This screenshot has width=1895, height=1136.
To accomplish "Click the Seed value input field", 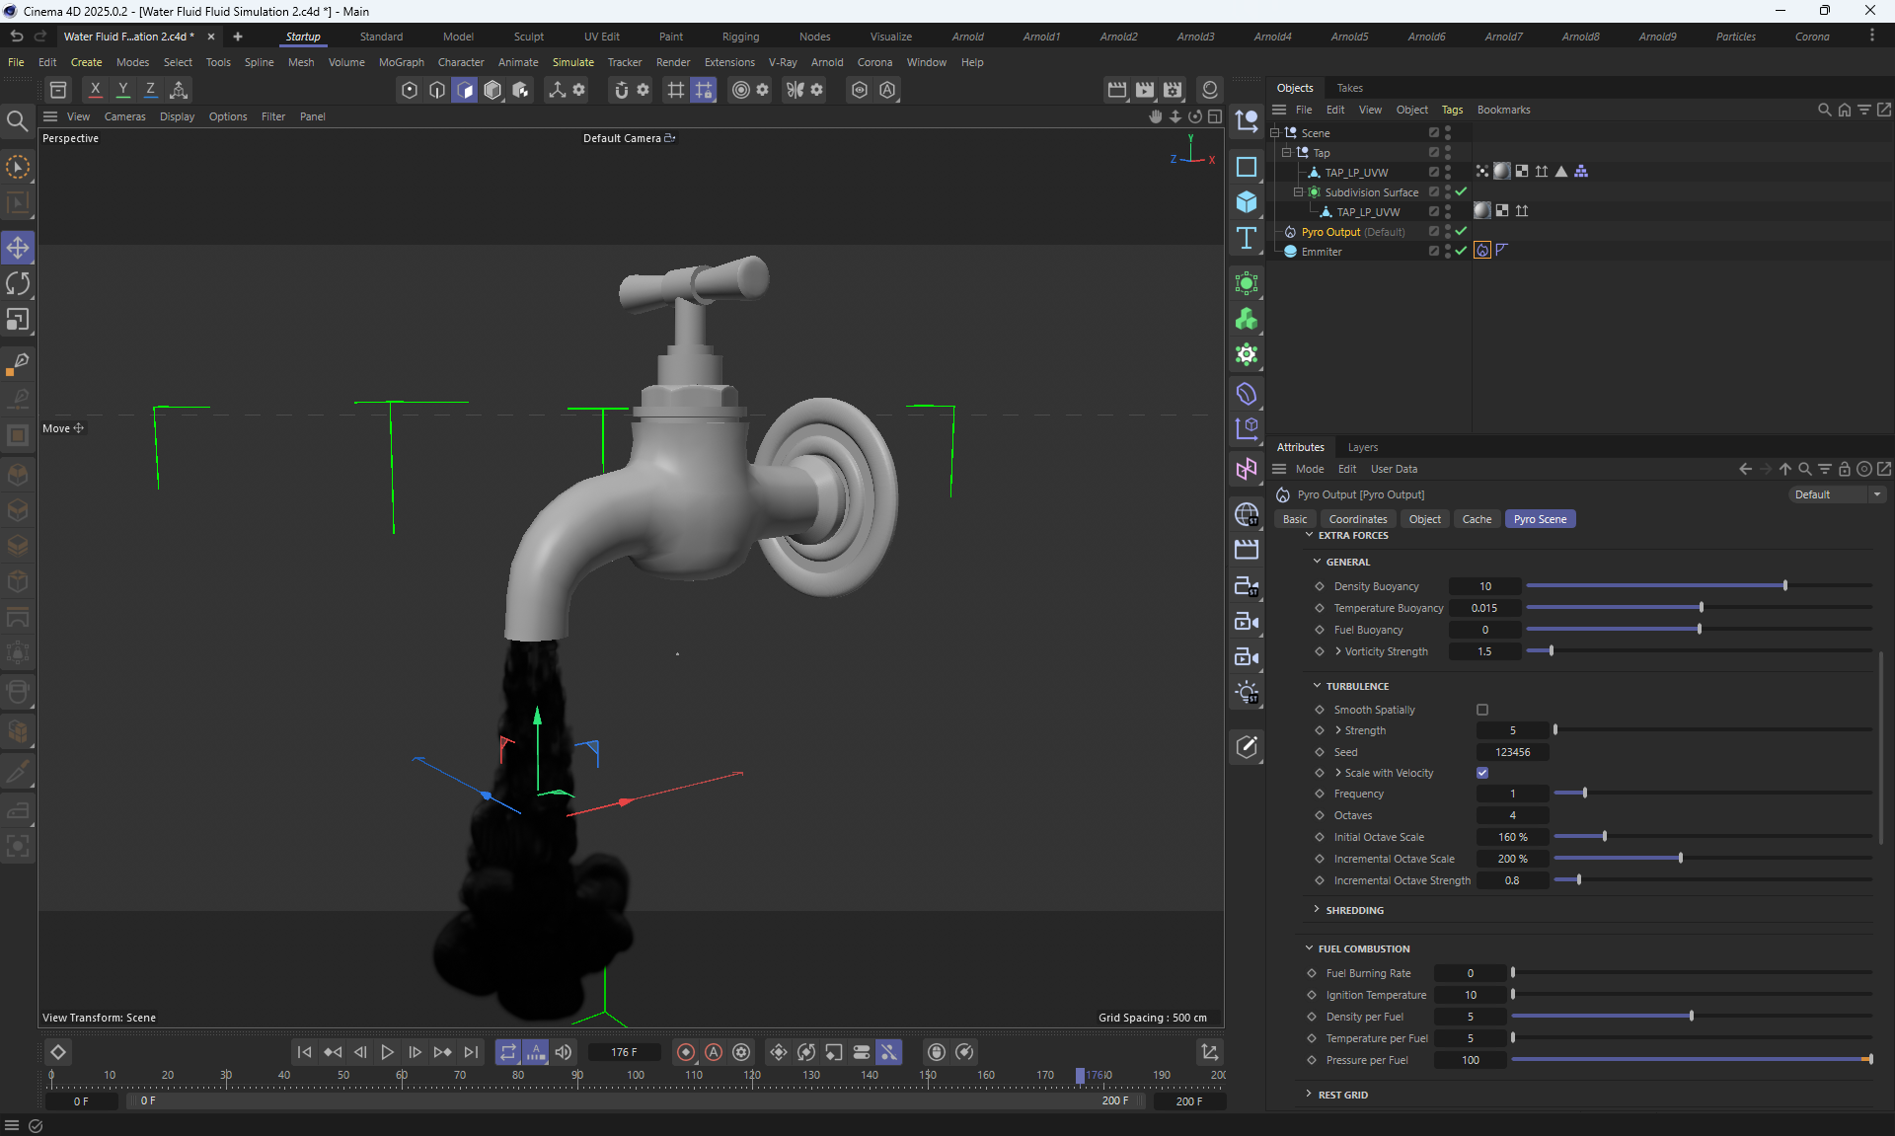I will tap(1512, 752).
